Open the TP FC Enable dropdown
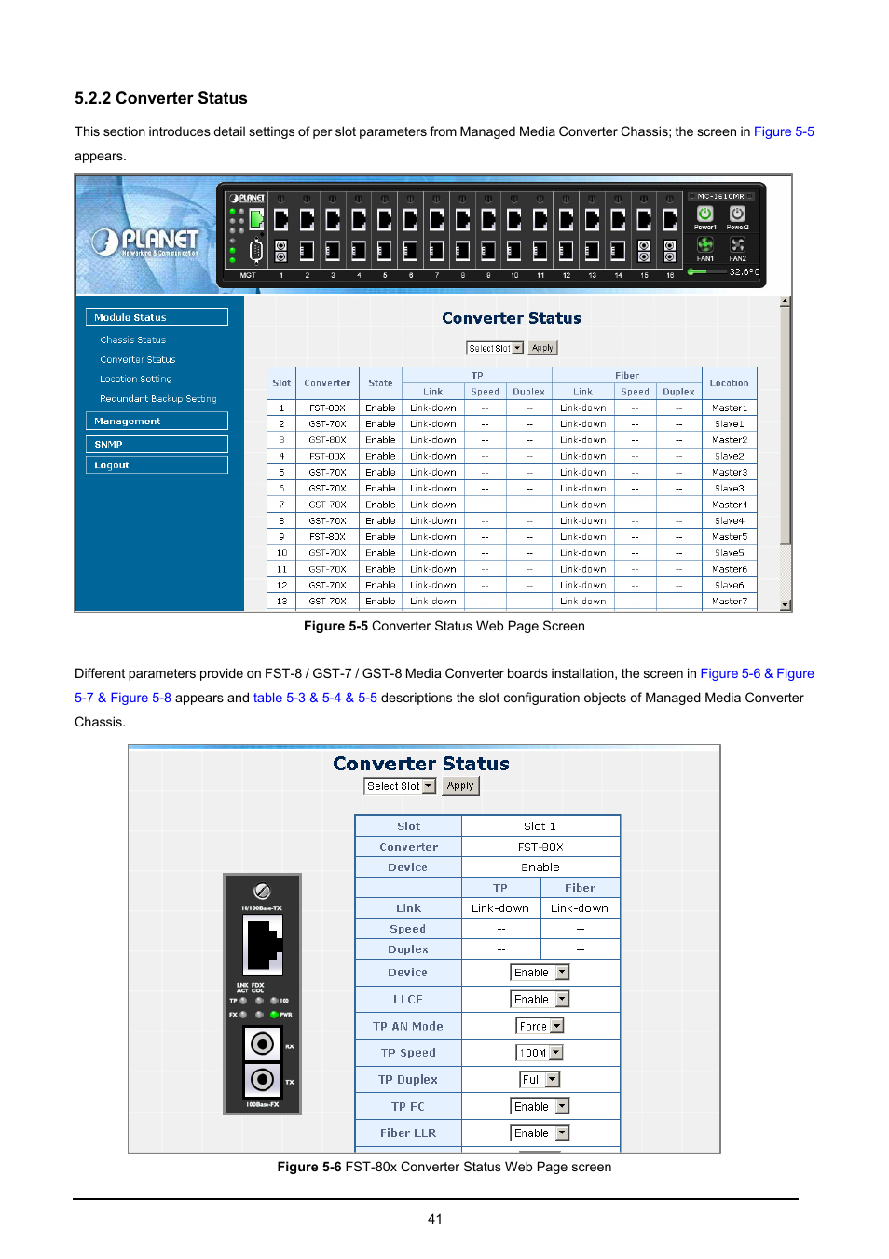 coord(540,1106)
